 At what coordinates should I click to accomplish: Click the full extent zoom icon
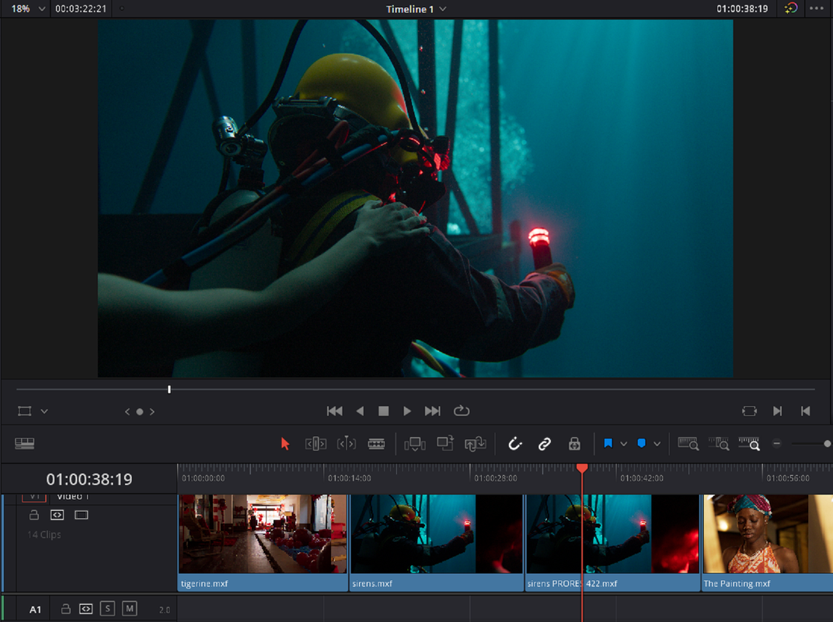[688, 444]
